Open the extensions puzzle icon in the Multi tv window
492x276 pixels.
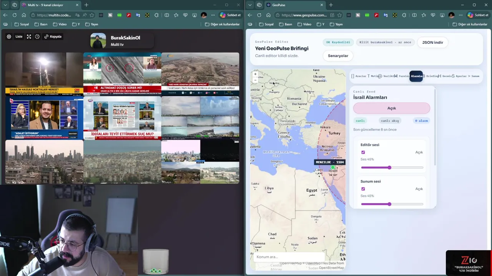click(156, 15)
